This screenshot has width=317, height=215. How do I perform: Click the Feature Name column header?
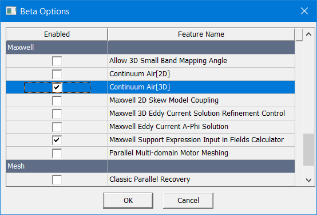[x=201, y=34]
